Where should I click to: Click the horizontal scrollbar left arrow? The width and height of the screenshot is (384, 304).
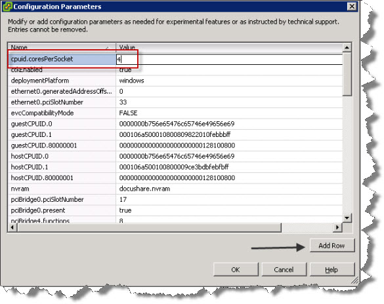tap(12, 227)
